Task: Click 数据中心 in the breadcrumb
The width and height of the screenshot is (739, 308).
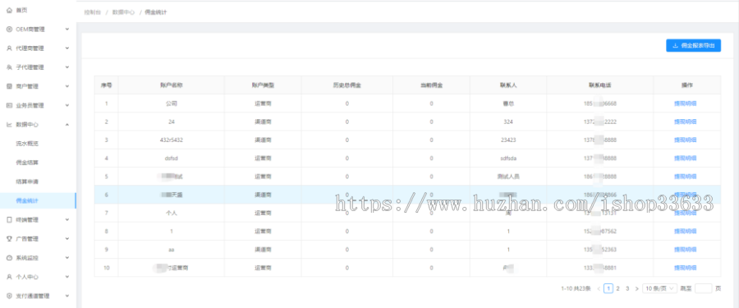Action: [x=123, y=12]
